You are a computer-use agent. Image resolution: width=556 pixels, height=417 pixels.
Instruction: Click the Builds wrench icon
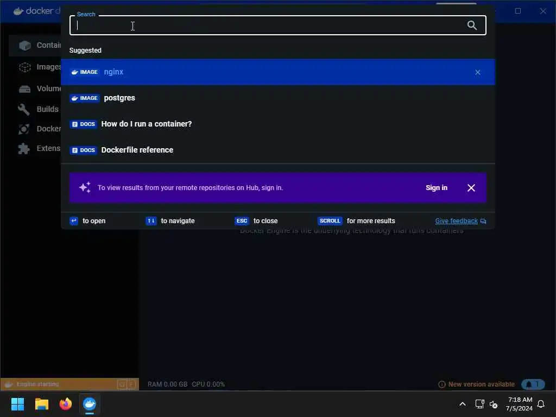pyautogui.click(x=24, y=109)
